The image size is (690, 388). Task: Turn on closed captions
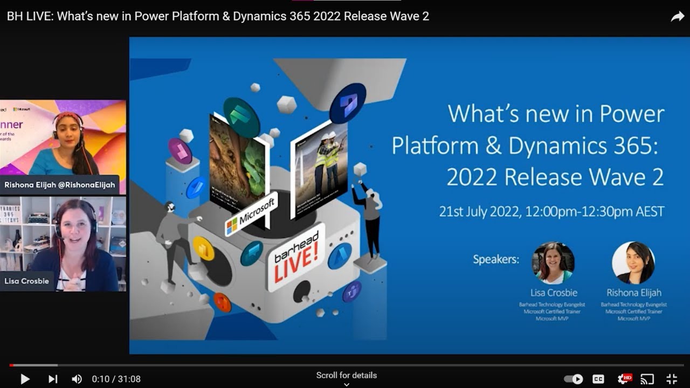coord(598,379)
